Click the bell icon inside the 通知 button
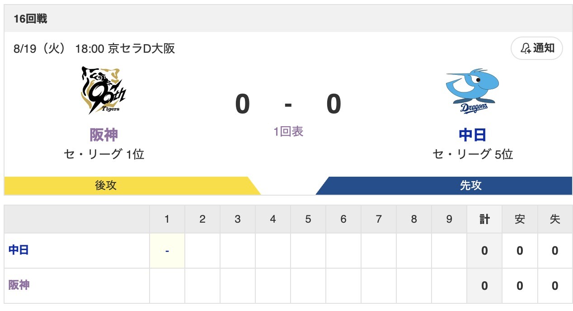The image size is (573, 311). point(525,48)
